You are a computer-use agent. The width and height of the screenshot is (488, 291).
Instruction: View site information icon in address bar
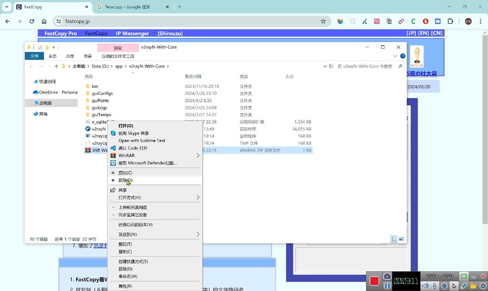[x=59, y=21]
